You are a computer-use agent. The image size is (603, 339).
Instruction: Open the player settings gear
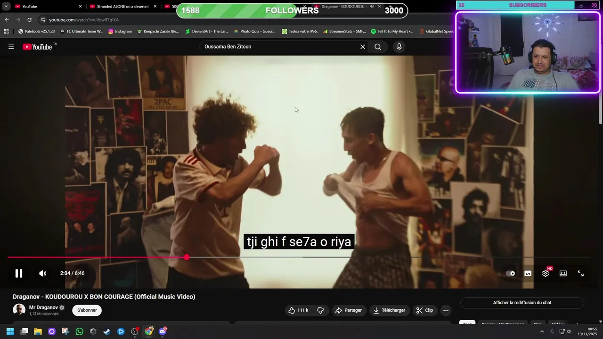[546, 273]
